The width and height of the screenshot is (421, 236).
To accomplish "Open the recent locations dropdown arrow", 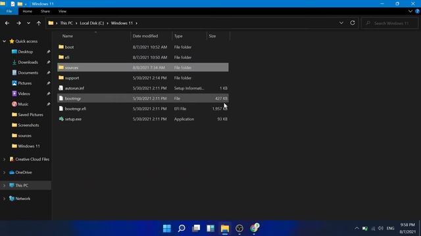I will pyautogui.click(x=28, y=24).
